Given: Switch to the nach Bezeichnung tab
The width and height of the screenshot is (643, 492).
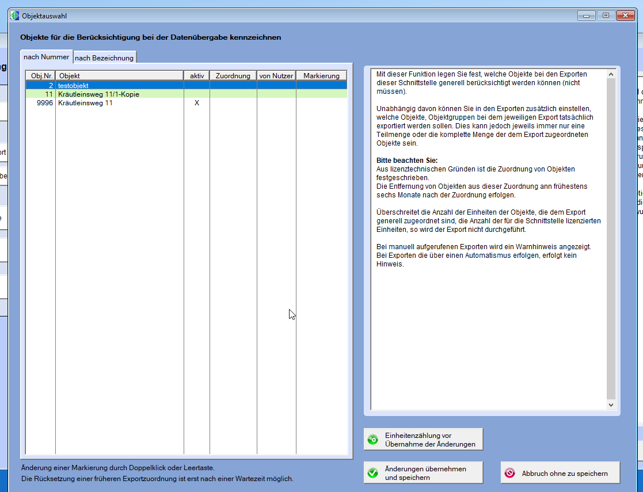Looking at the screenshot, I should pyautogui.click(x=105, y=58).
